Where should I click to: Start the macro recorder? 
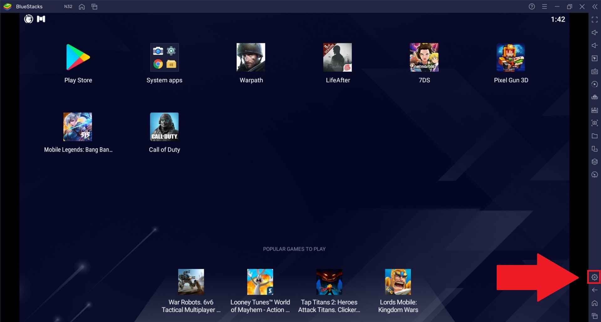pyautogui.click(x=594, y=84)
